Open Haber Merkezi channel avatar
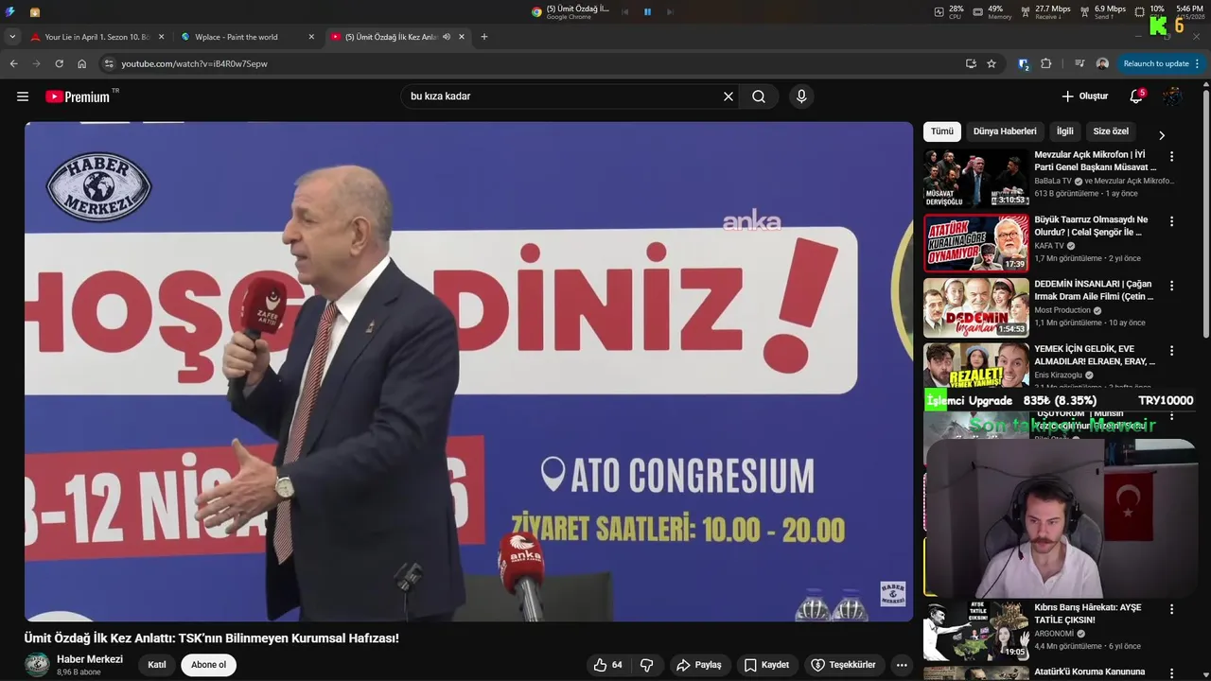The height and width of the screenshot is (681, 1211). coord(37,665)
